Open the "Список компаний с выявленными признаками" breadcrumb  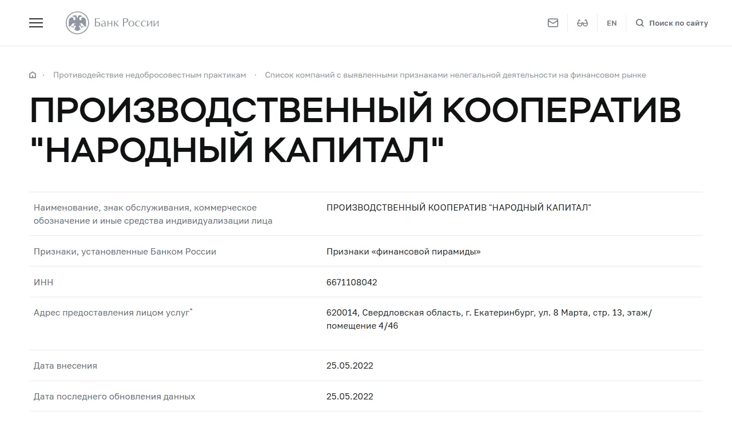pos(455,75)
